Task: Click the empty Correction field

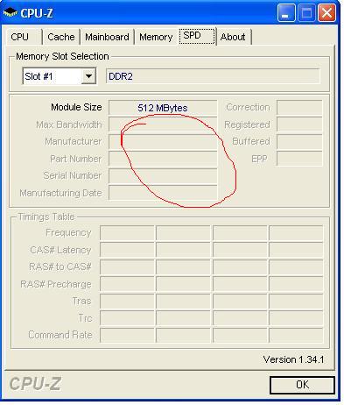Action: click(x=299, y=108)
